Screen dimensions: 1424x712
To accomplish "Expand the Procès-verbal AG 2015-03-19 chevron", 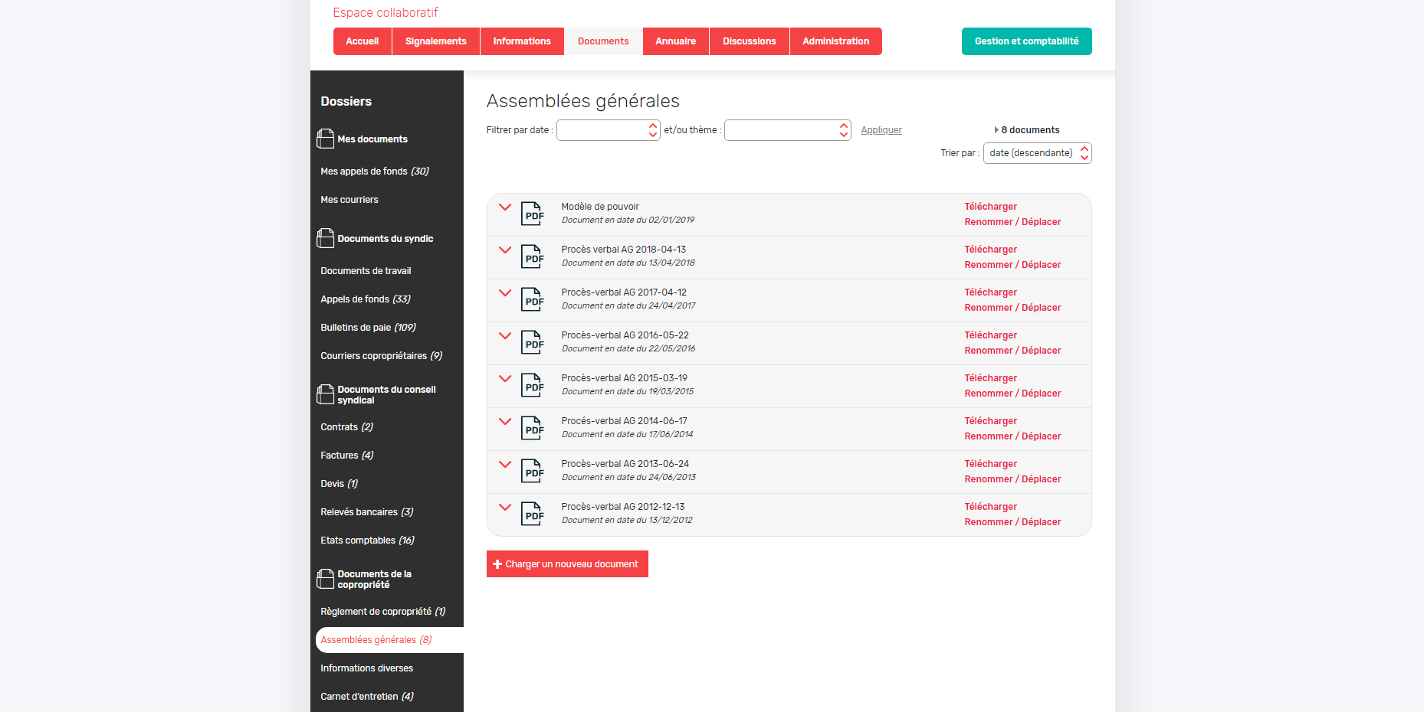I will click(x=505, y=378).
